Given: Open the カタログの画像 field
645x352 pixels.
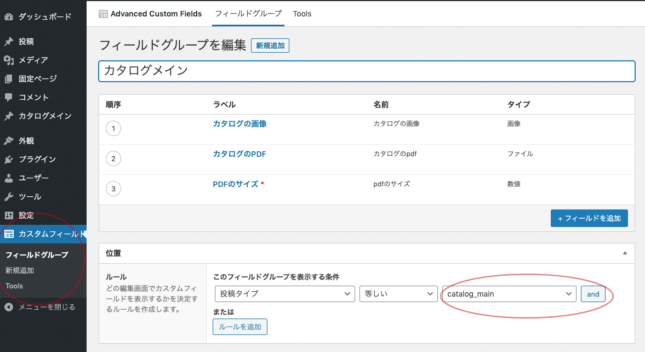Looking at the screenshot, I should point(240,124).
